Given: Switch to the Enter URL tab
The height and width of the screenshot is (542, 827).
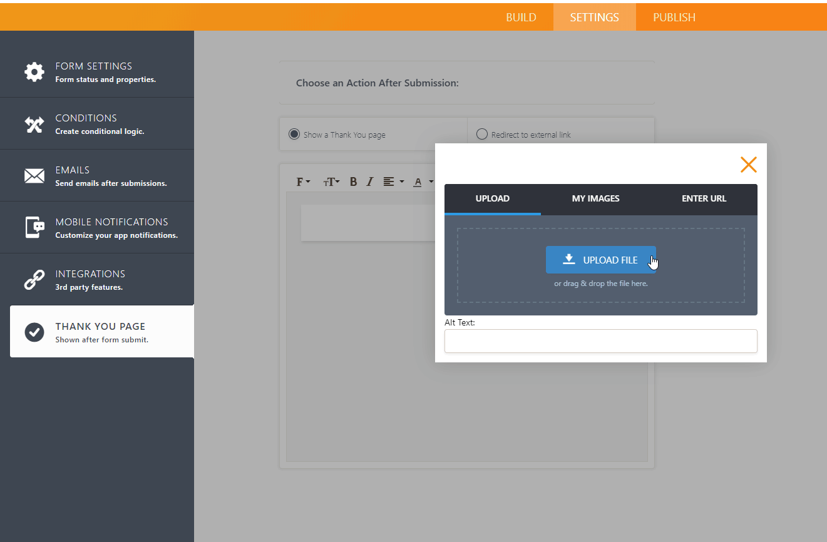Looking at the screenshot, I should pos(704,199).
